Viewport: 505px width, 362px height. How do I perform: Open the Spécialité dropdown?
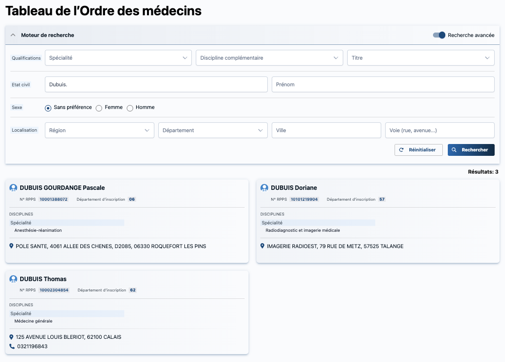pyautogui.click(x=118, y=58)
